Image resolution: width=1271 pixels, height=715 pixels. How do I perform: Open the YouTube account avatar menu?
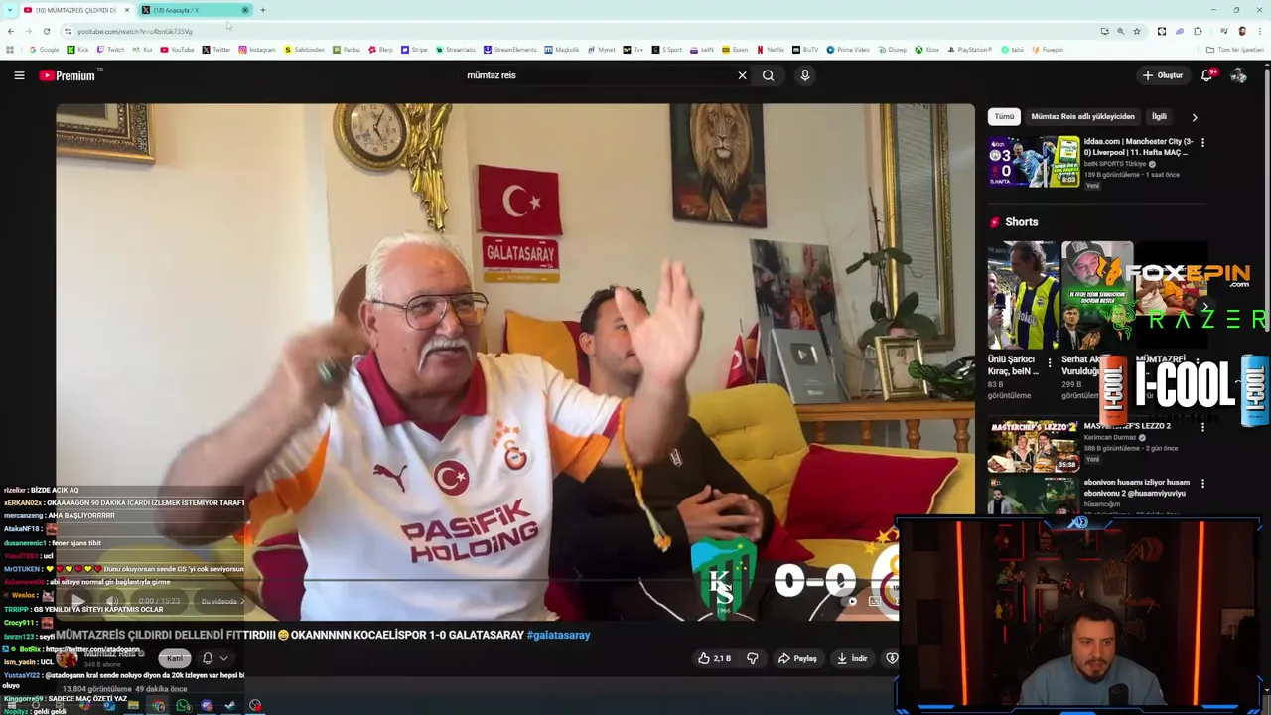pos(1238,75)
